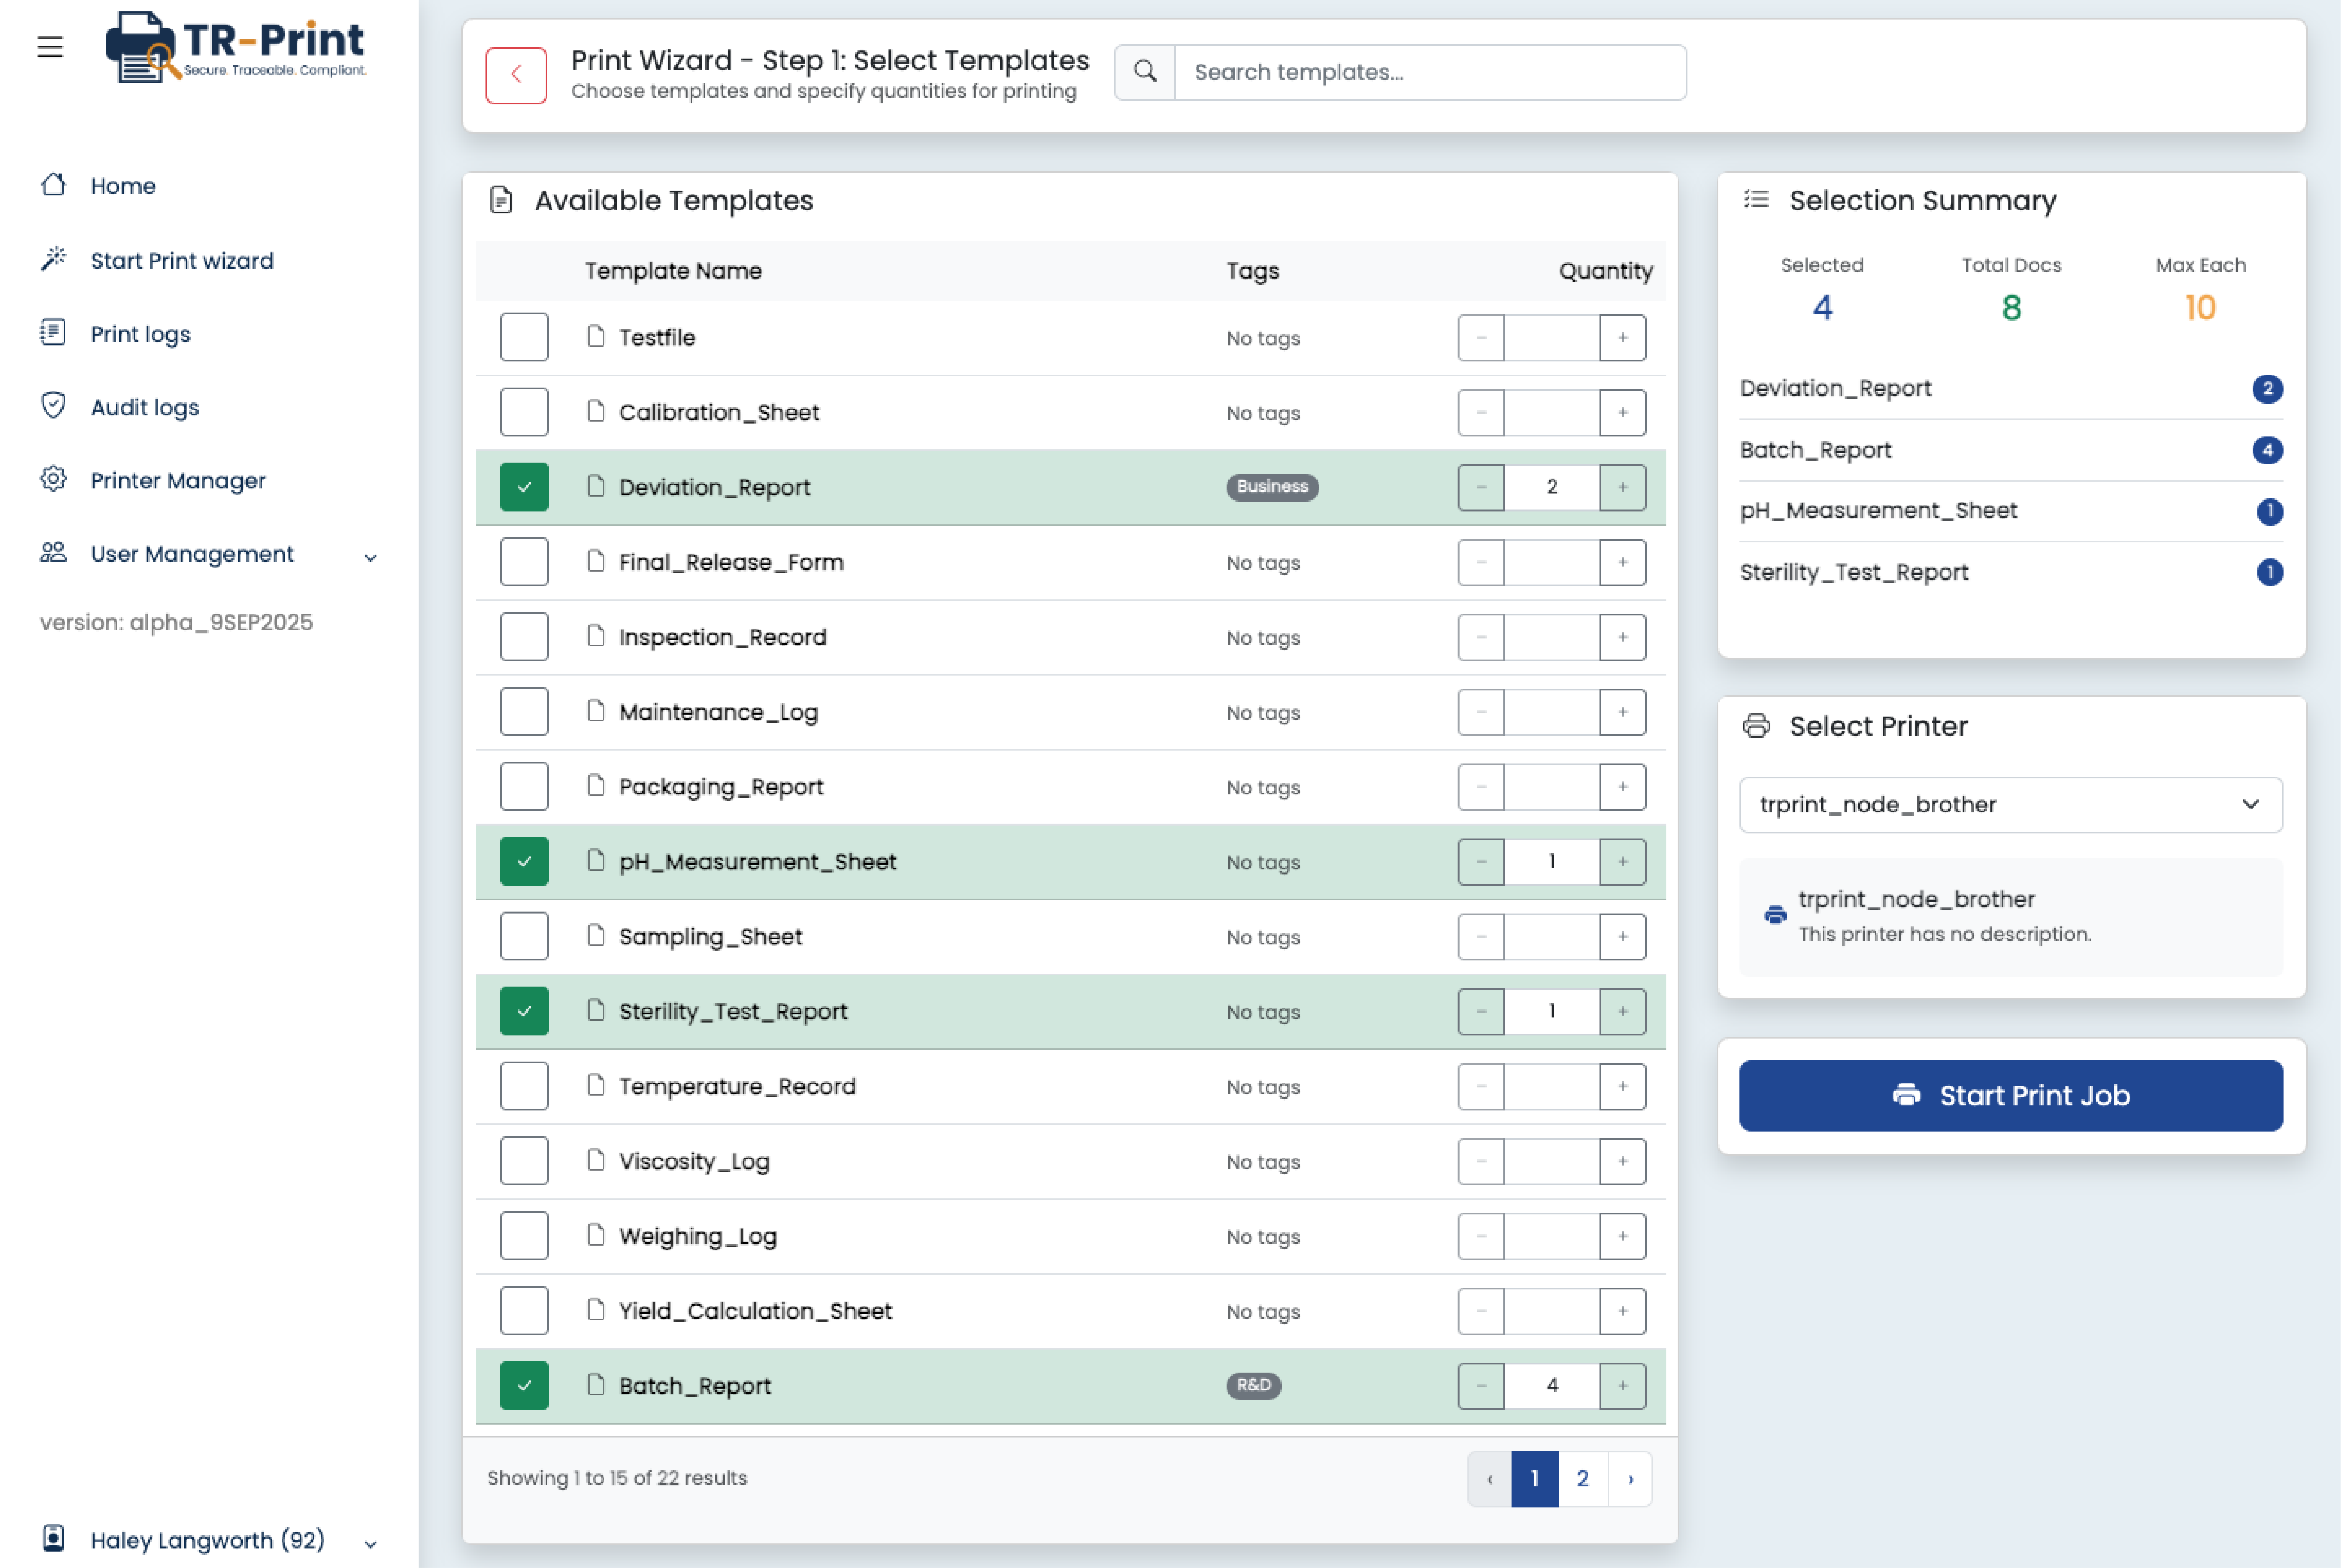Viewport: 2341px width, 1568px height.
Task: Click the Start Print Job button
Action: [x=2010, y=1095]
